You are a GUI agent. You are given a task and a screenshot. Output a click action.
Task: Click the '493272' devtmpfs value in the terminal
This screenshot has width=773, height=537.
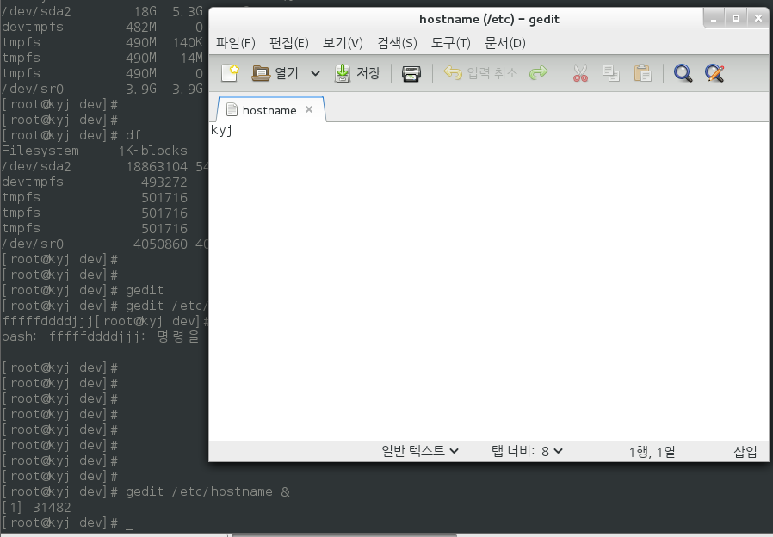(164, 182)
